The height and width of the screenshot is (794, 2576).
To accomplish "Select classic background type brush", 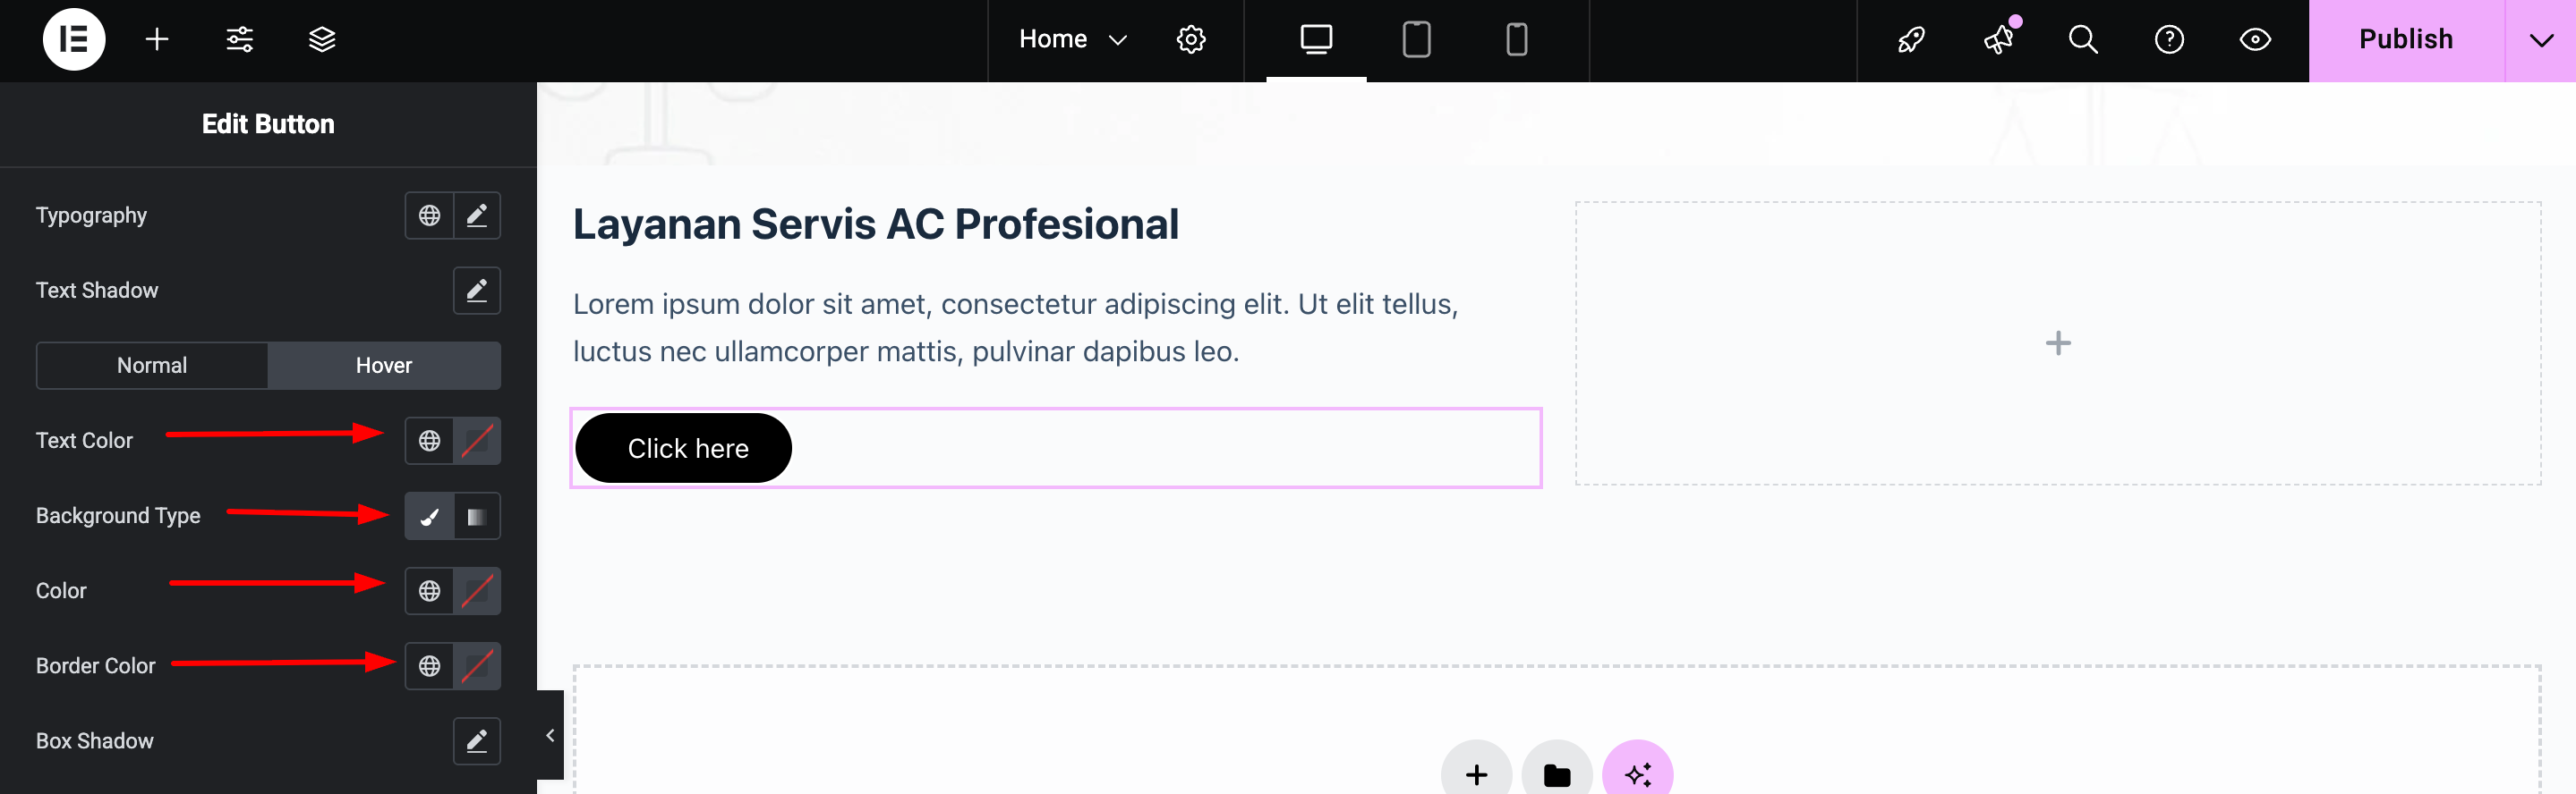I will (x=429, y=516).
